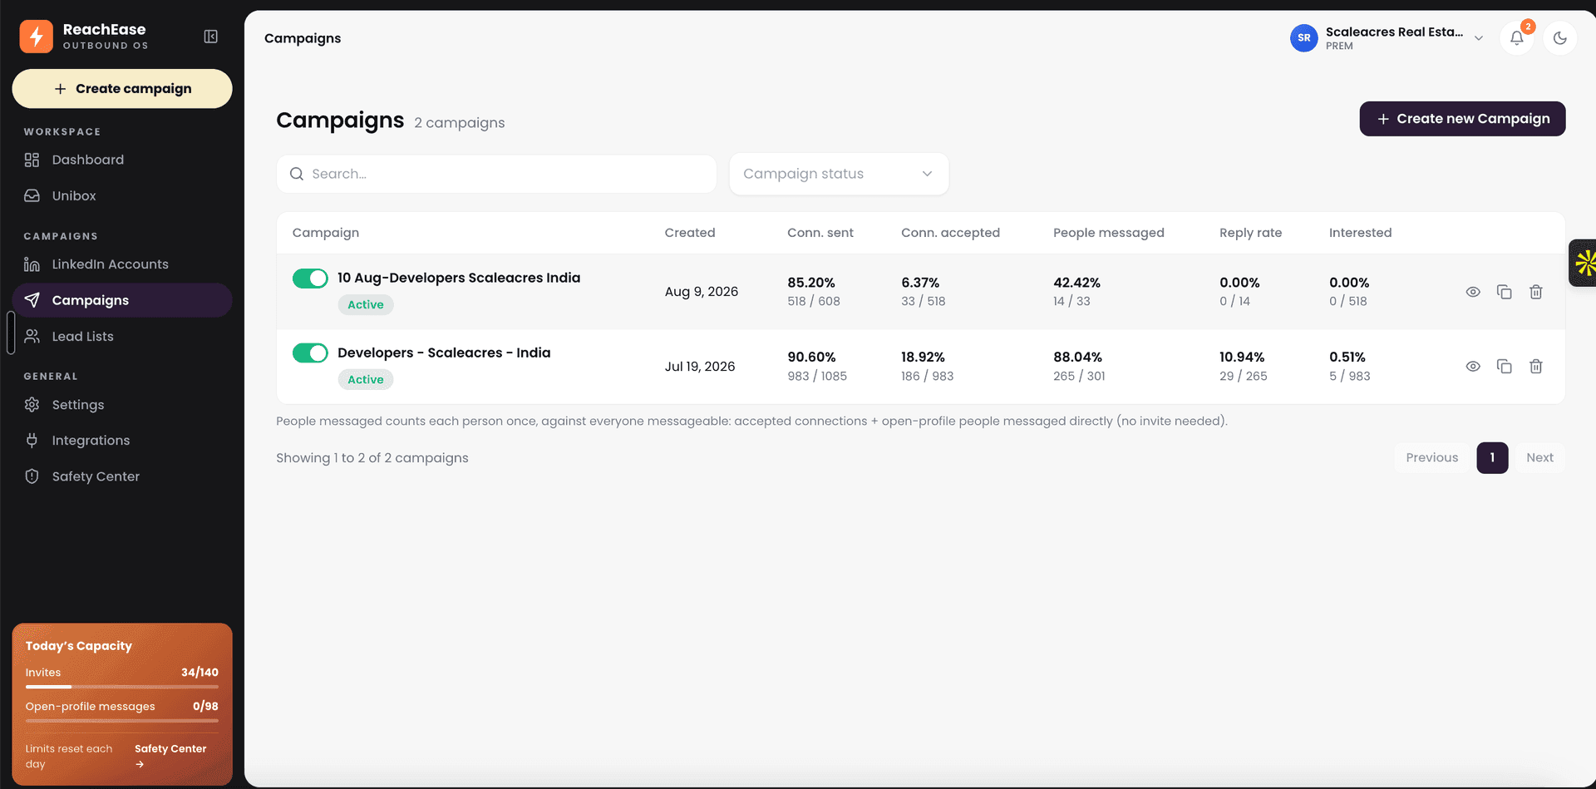
Task: Click the Jul 19, 2026 created date
Action: (x=700, y=367)
